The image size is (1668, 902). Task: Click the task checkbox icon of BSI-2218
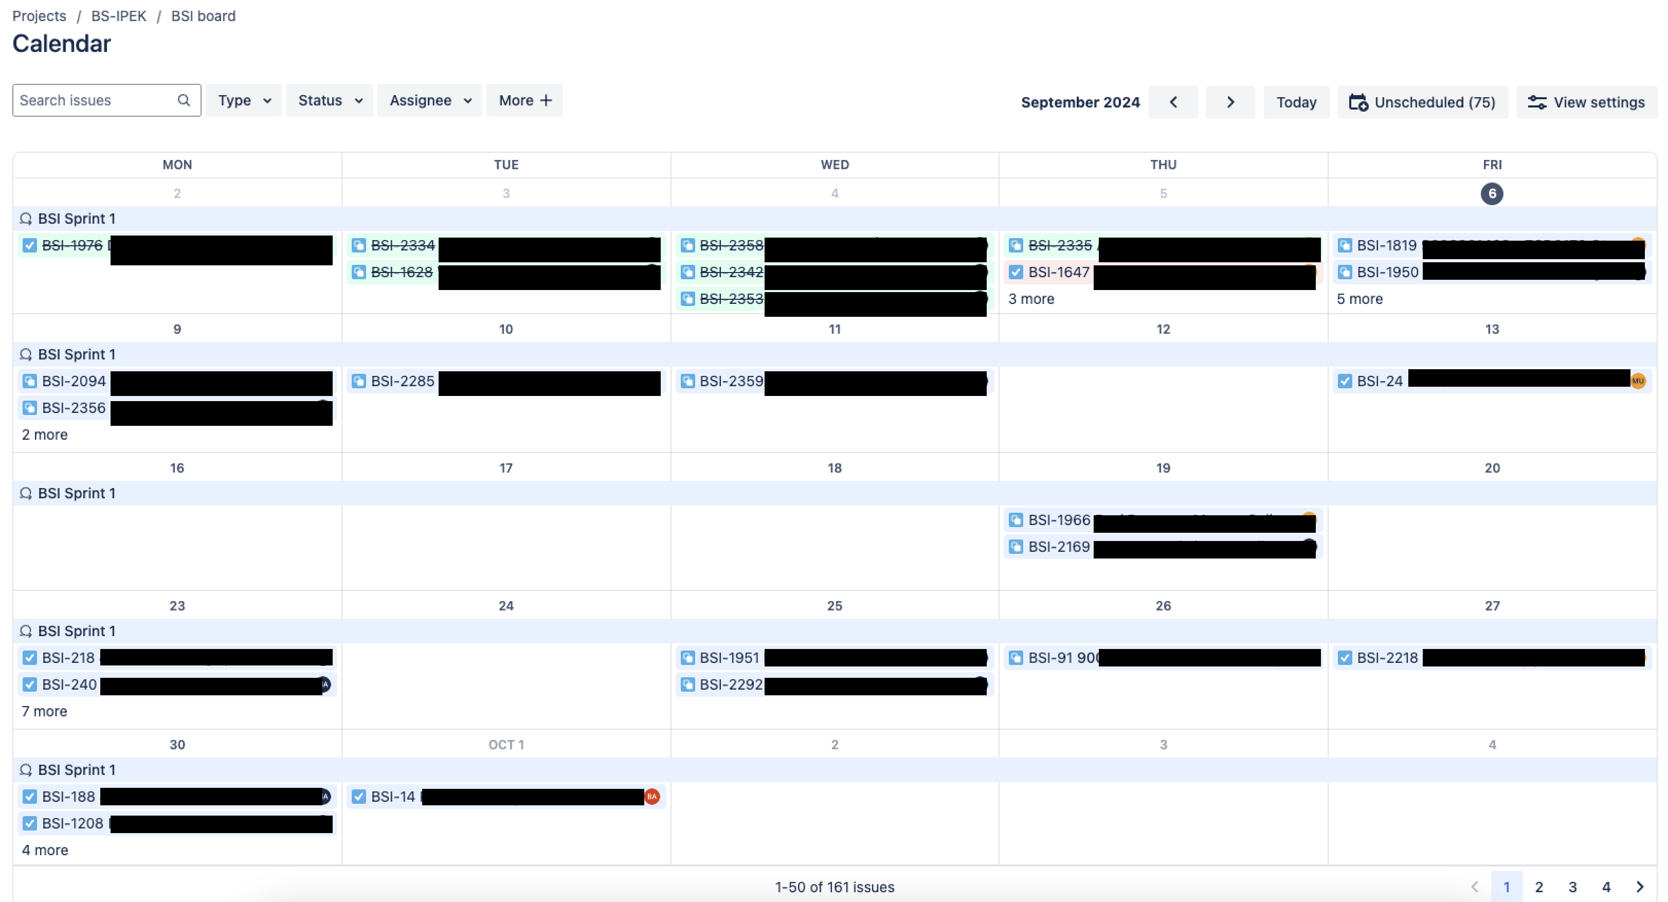pos(1345,658)
